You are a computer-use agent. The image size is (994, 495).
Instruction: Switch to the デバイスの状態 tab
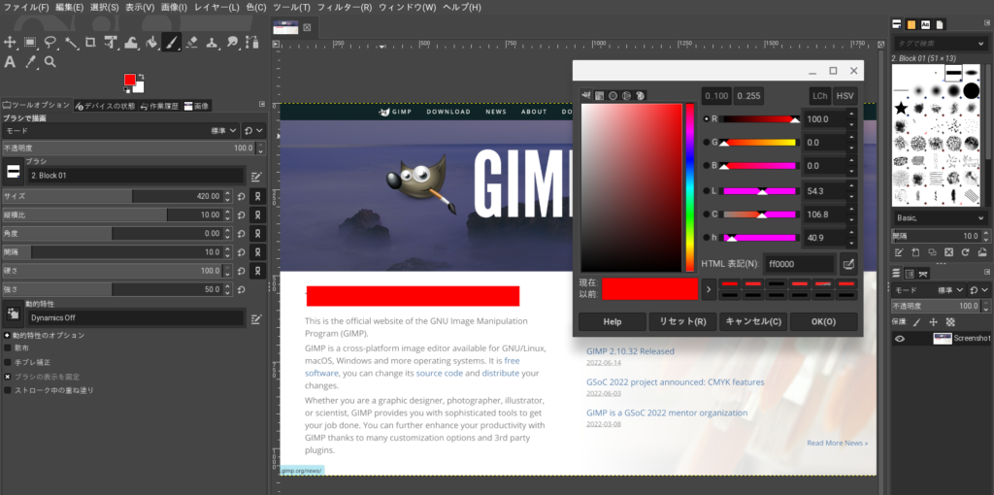(x=105, y=106)
